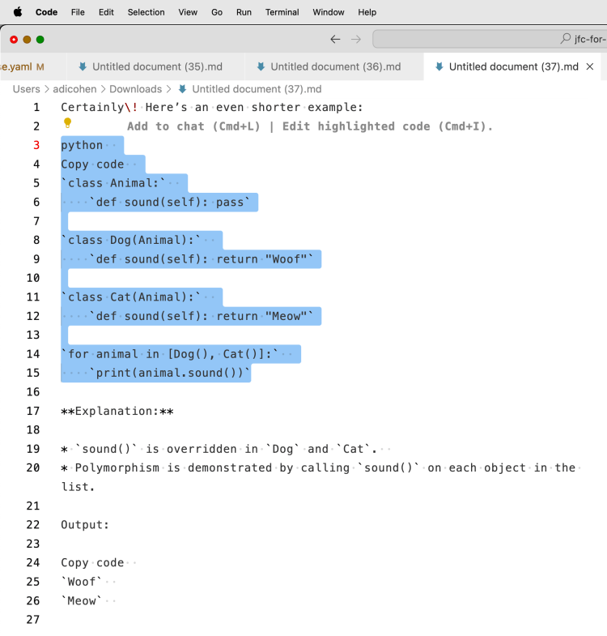Click the selected word 'python'
The image size is (607, 636).
pyautogui.click(x=82, y=145)
